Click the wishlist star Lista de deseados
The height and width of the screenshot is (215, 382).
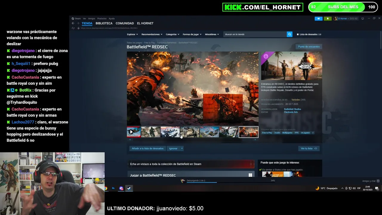tap(309, 34)
